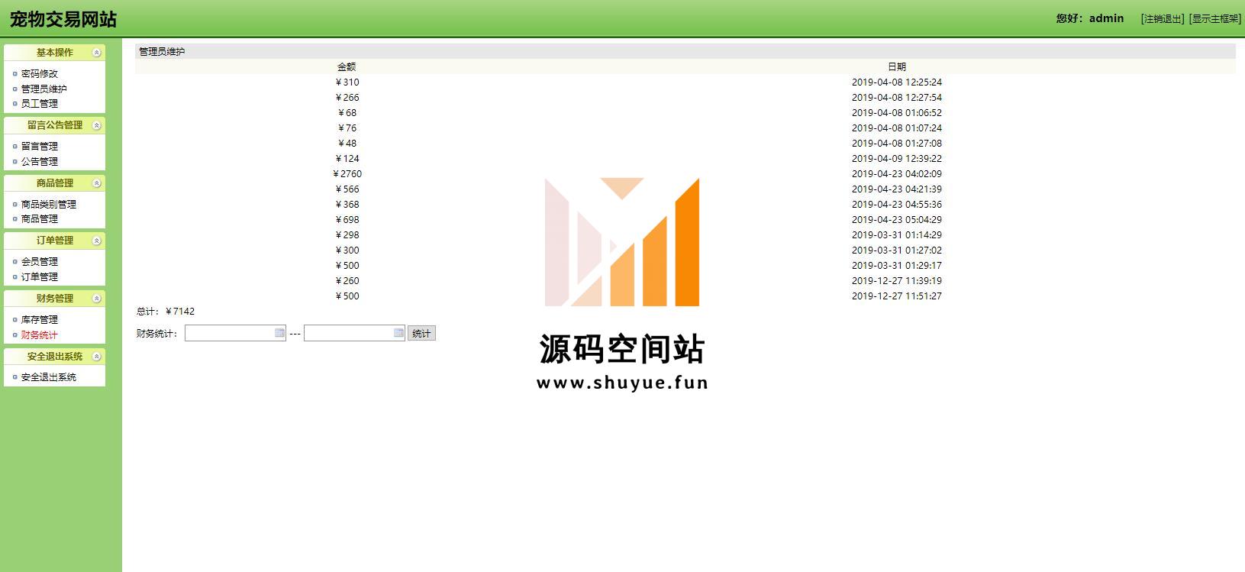Open 员工管理 in sidebar
The image size is (1245, 572).
pos(40,104)
